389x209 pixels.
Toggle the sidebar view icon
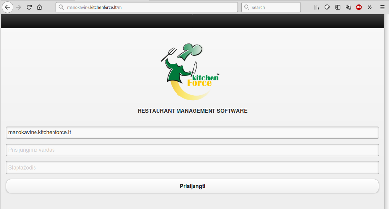pyautogui.click(x=337, y=7)
